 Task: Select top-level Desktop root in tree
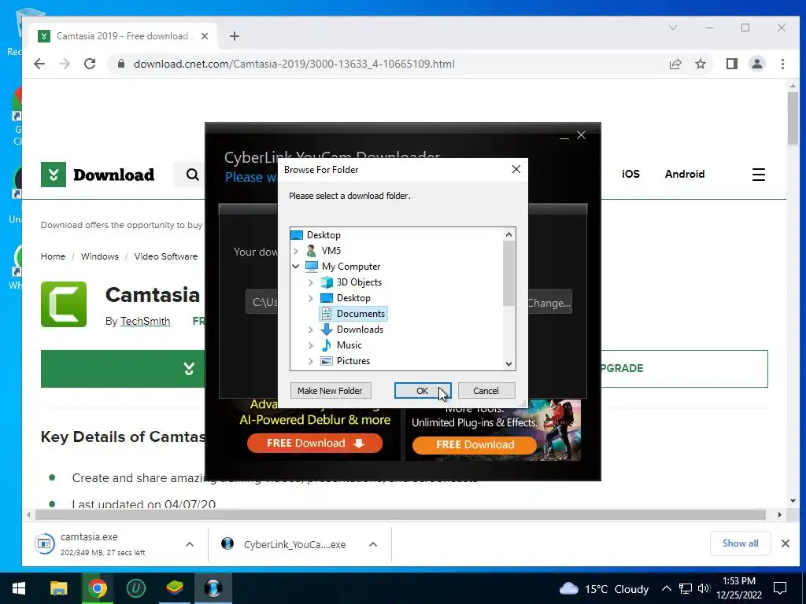pyautogui.click(x=324, y=234)
